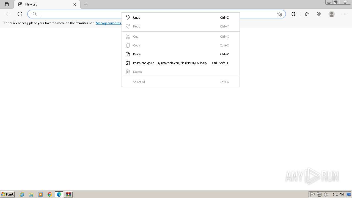Open the Windows Start button

click(x=8, y=194)
